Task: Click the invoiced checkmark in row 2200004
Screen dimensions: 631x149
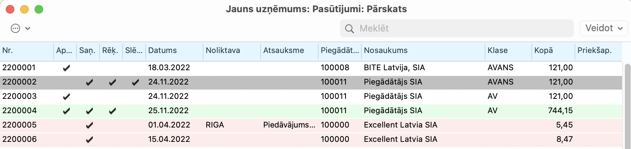Action: (112, 111)
